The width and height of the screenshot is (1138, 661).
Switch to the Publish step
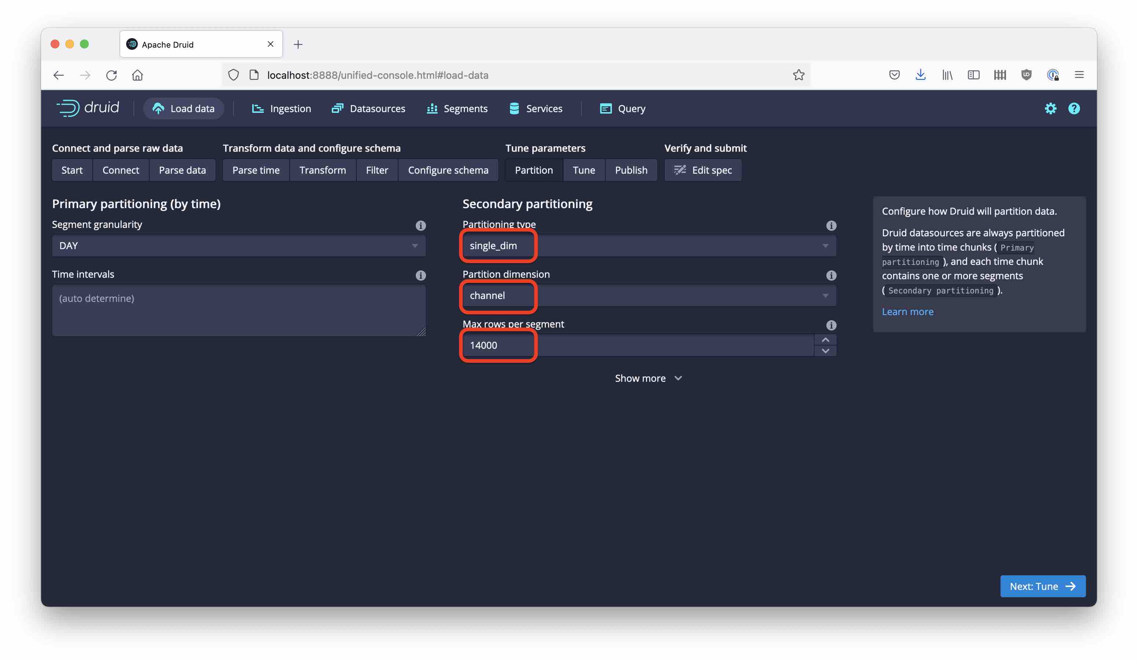(631, 170)
